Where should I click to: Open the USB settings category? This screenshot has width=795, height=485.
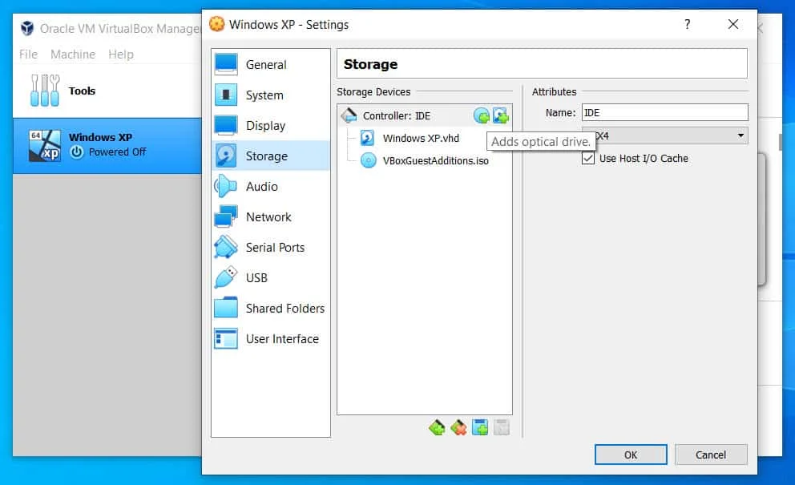(x=270, y=277)
